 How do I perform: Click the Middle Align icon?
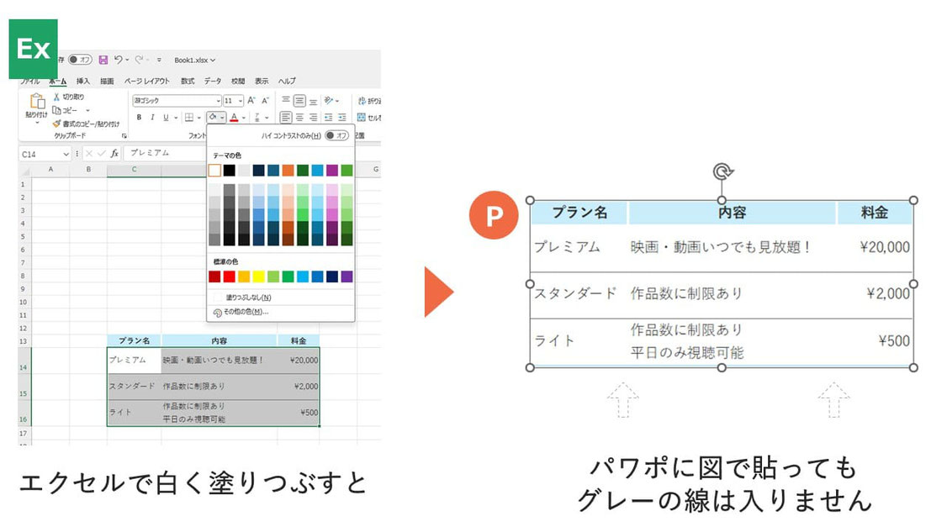[299, 100]
